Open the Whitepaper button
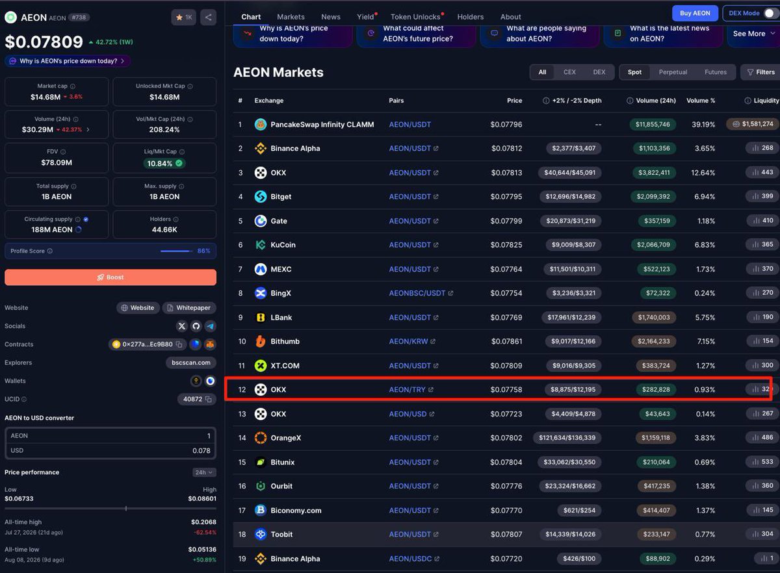 (189, 308)
